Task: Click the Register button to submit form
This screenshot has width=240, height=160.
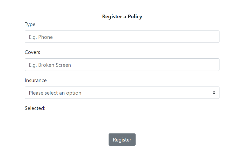Action: [x=122, y=139]
